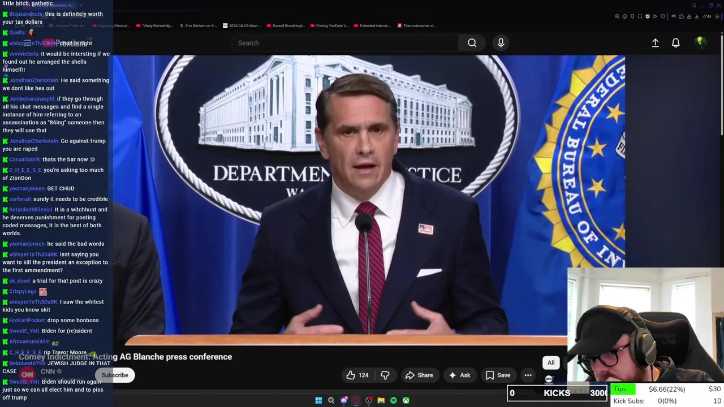Open Windows taskbar search
This screenshot has height=407, width=724.
[x=331, y=400]
